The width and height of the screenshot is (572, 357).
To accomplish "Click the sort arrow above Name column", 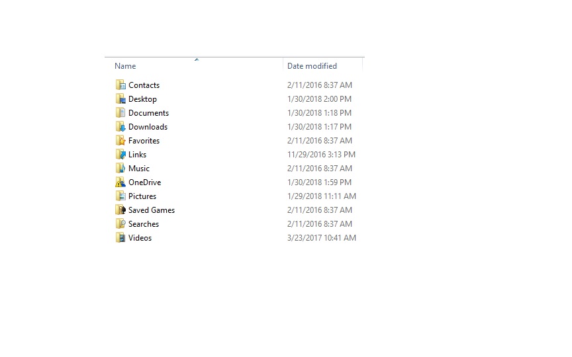I will click(x=197, y=59).
